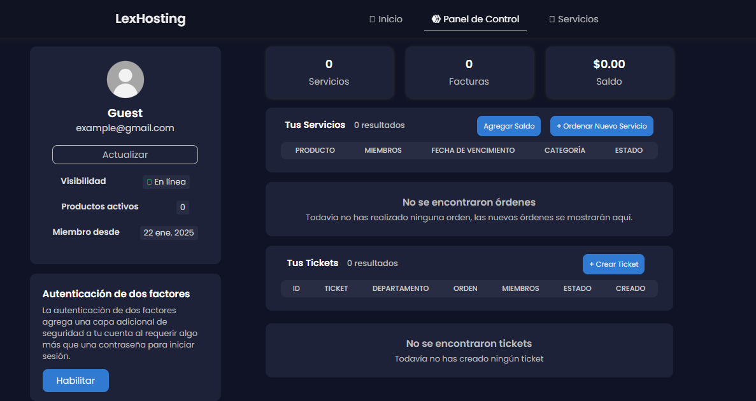Click the LexHosting brand logo
This screenshot has height=401, width=756.
[x=150, y=19]
